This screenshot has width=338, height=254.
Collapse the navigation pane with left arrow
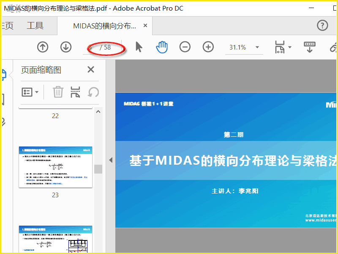[x=111, y=160]
